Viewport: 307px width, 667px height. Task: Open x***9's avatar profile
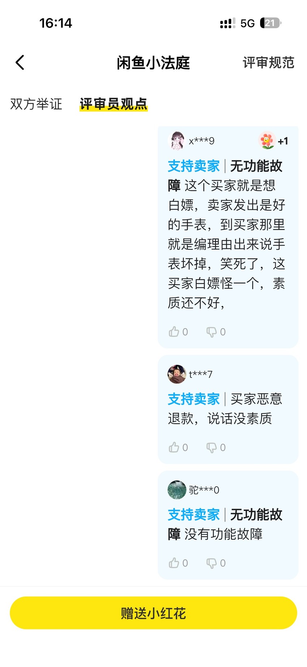tap(177, 140)
